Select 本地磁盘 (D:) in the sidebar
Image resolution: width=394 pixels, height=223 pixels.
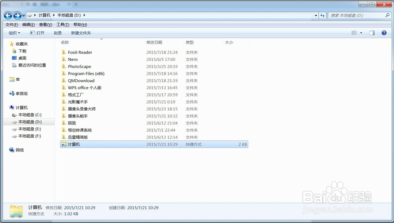30,122
